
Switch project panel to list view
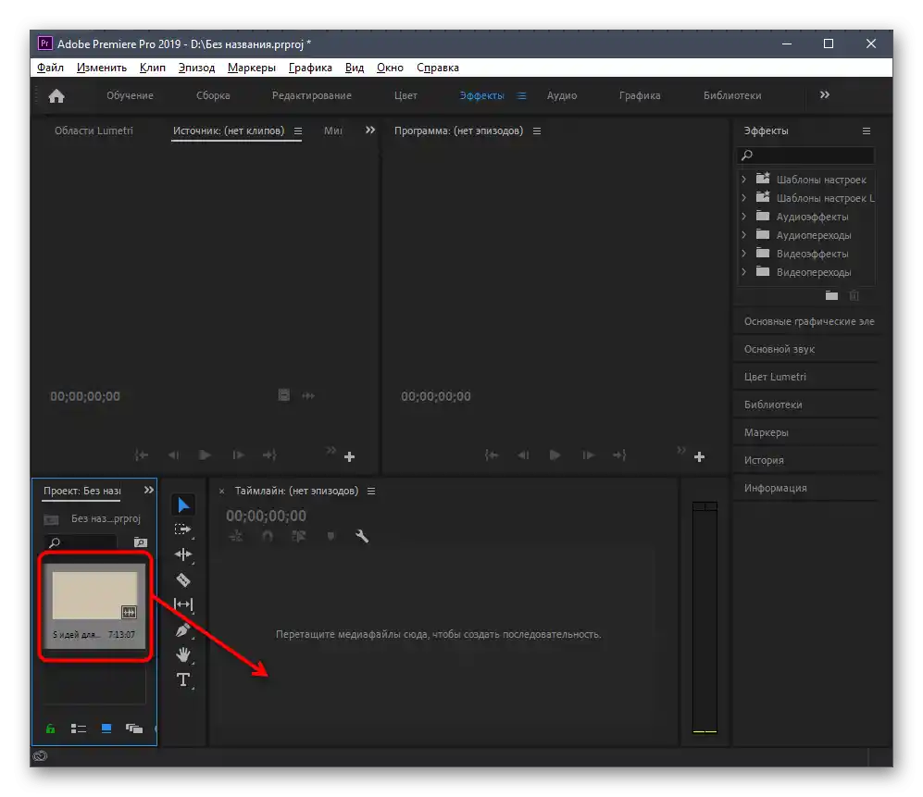click(x=79, y=729)
